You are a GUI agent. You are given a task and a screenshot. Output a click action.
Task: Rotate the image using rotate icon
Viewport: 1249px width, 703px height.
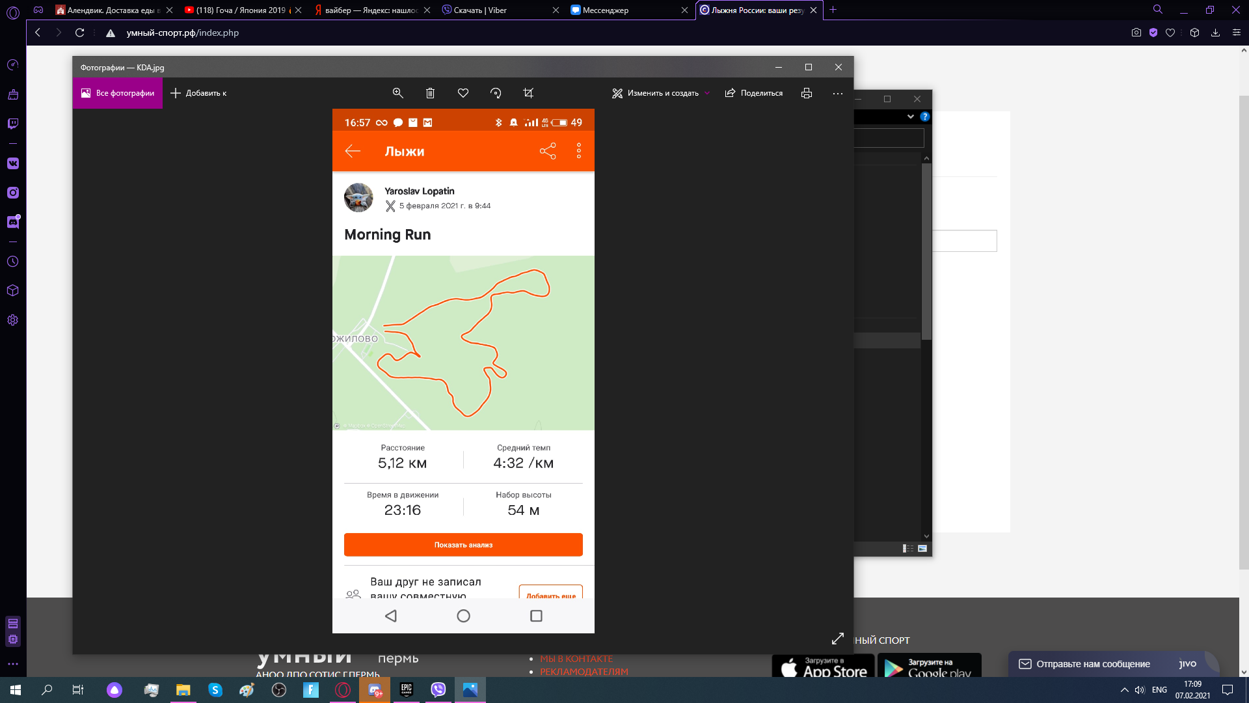[496, 93]
